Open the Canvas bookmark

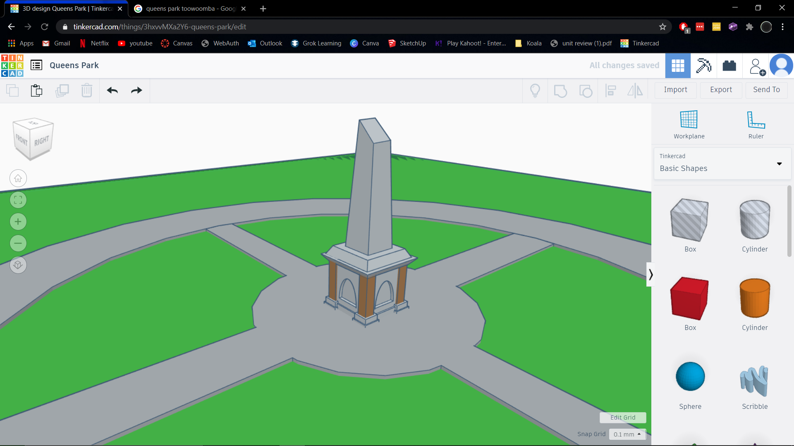click(177, 43)
